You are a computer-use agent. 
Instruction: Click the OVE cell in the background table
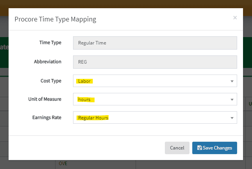[x=63, y=164]
